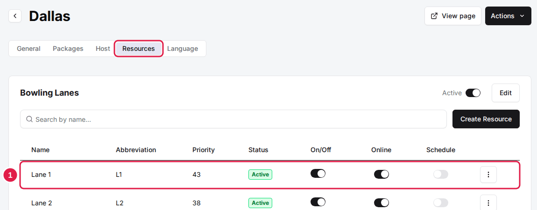Open the Language tab

(x=183, y=49)
